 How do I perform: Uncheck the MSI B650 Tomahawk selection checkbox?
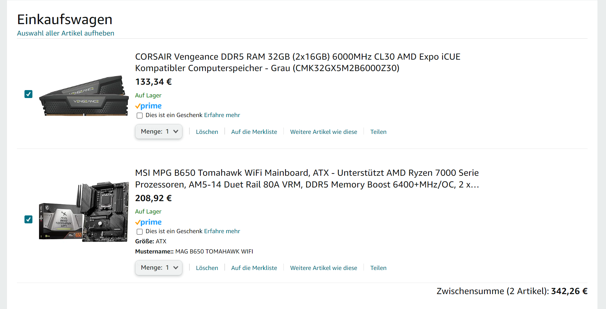pyautogui.click(x=29, y=220)
